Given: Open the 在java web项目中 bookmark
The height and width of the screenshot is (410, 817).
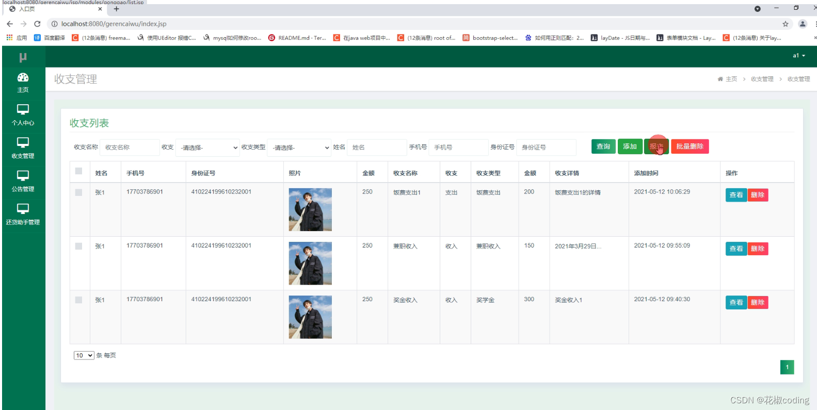Looking at the screenshot, I should tap(362, 38).
